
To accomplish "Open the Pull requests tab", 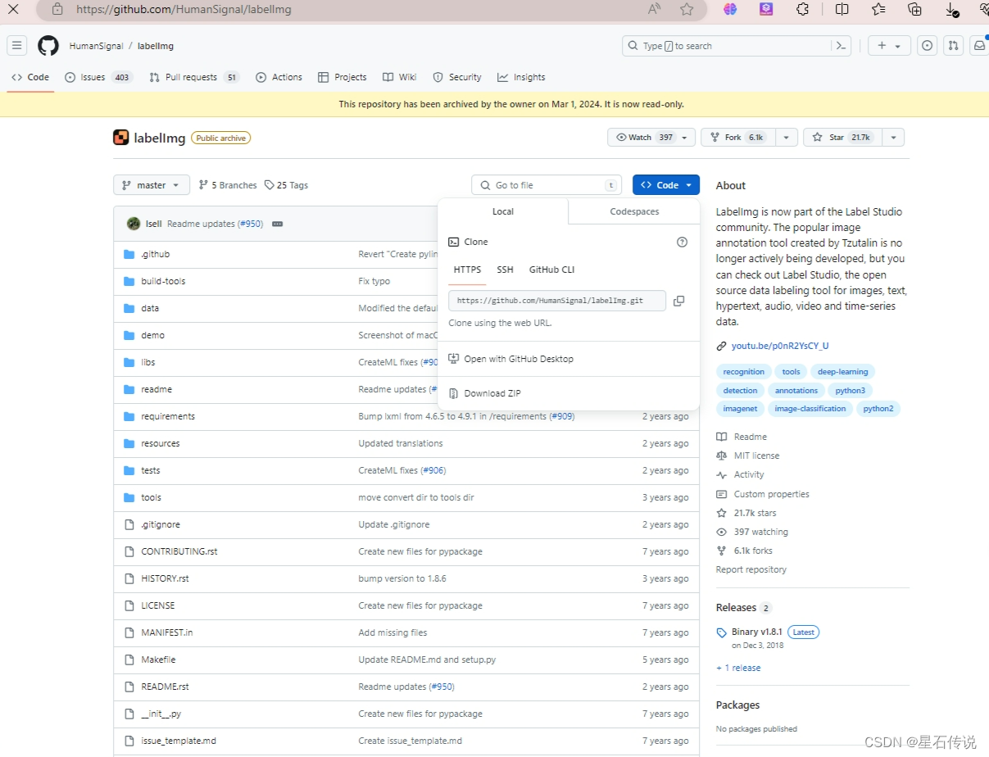I will click(194, 77).
